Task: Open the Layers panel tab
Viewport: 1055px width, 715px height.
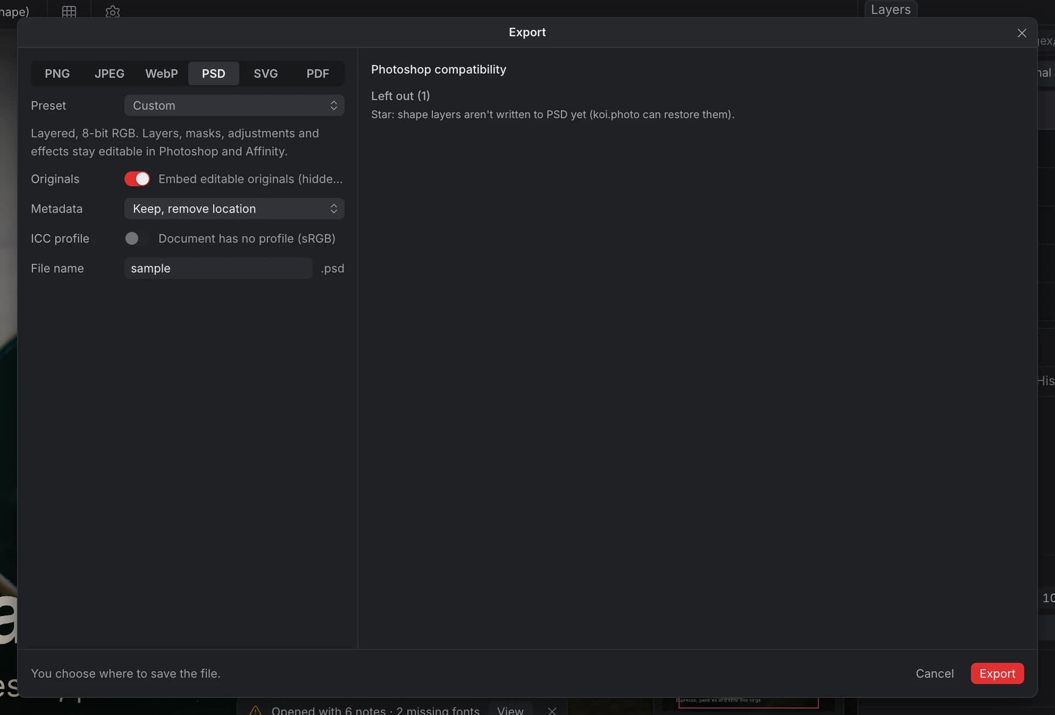Action: coord(891,9)
